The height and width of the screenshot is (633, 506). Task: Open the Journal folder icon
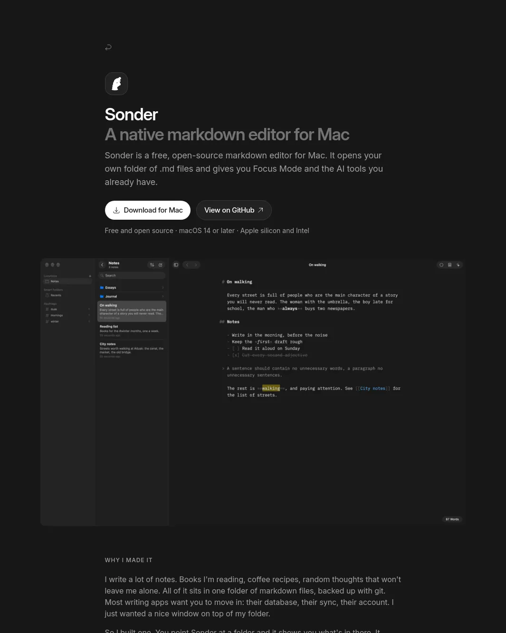point(102,296)
